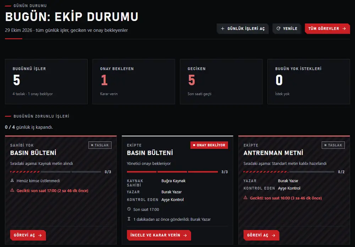Open Günlük İşleri Aç
355x247 pixels.
coord(242,28)
